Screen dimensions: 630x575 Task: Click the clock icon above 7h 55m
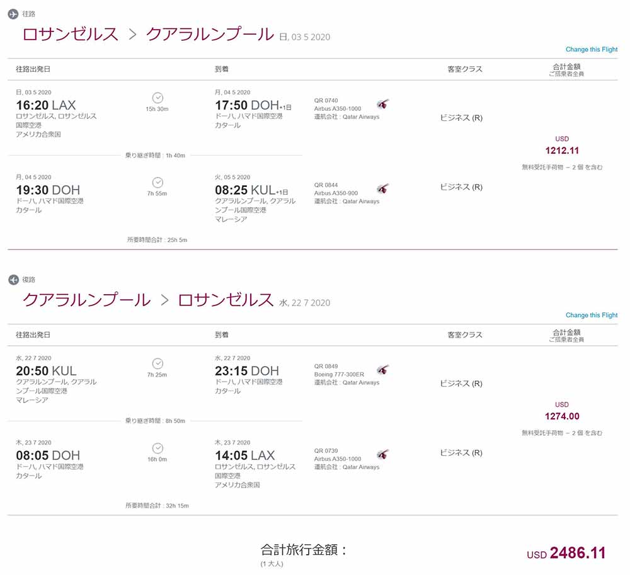(157, 182)
